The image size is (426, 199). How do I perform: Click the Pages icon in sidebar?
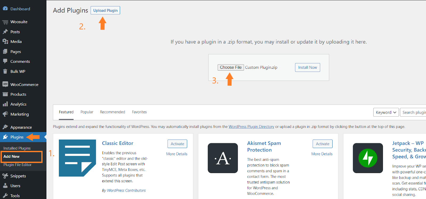coord(5,51)
